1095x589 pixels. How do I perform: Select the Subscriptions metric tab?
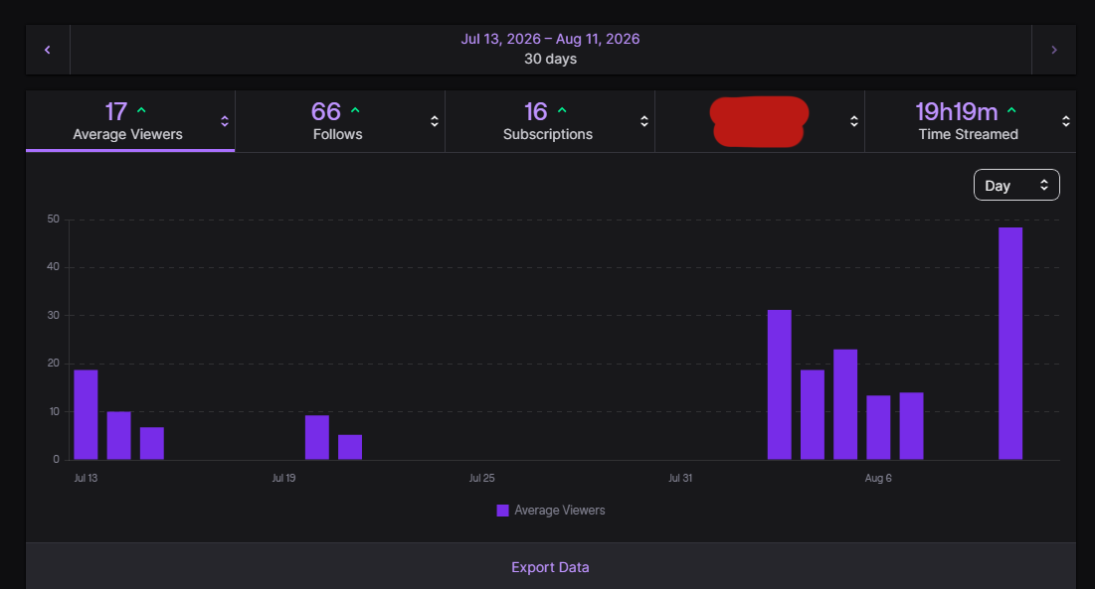tap(550, 121)
